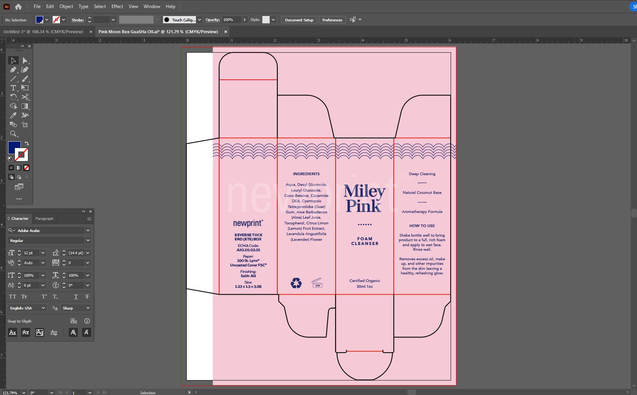Select the Type tool

pyautogui.click(x=13, y=88)
